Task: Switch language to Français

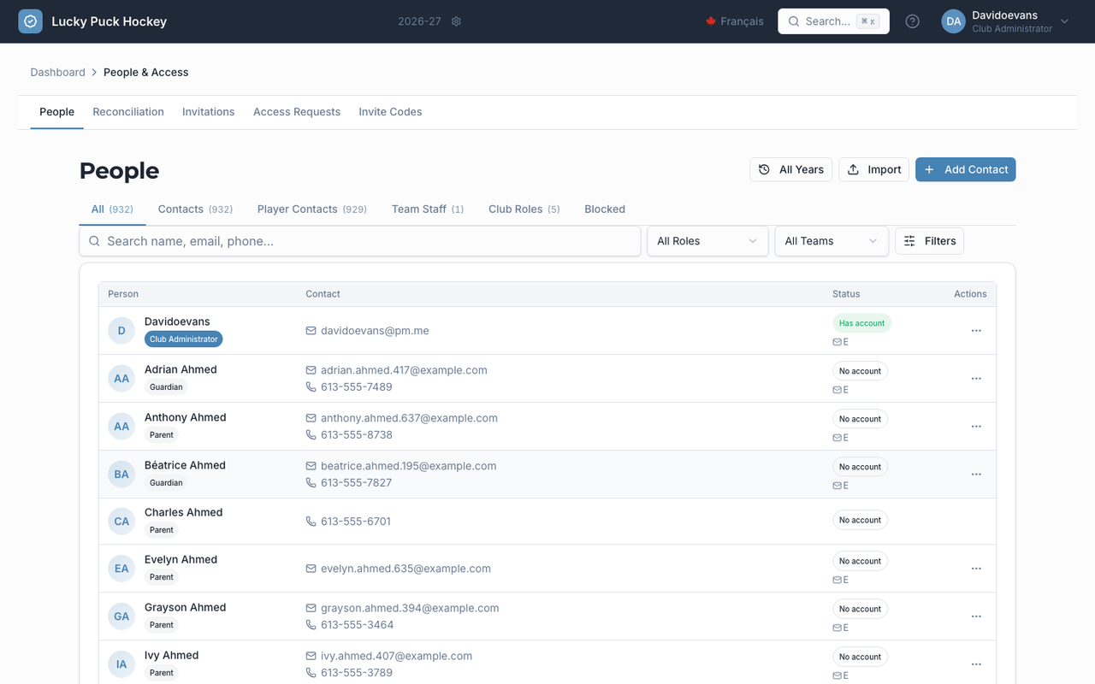Action: (734, 21)
